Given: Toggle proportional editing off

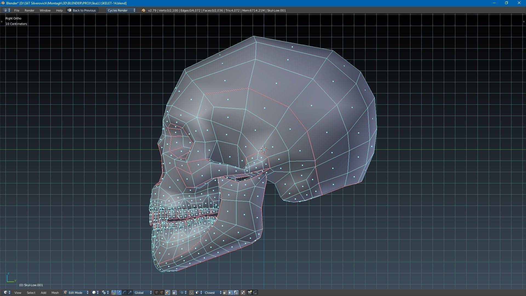Looking at the screenshot, I should [x=182, y=292].
